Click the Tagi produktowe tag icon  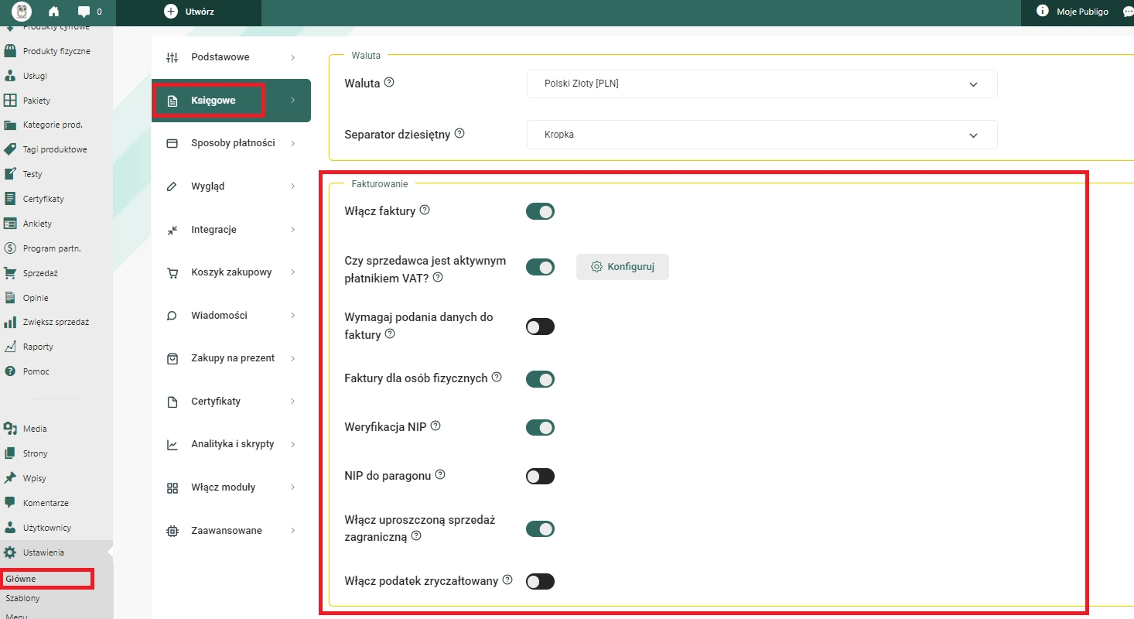[10, 149]
